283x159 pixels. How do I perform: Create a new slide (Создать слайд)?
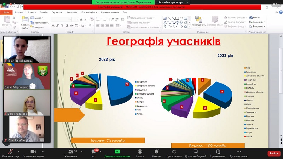(25, 23)
